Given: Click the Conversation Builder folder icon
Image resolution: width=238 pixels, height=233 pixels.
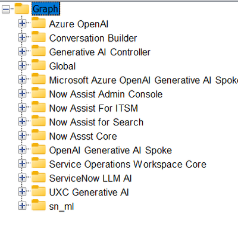Looking at the screenshot, I should [39, 37].
